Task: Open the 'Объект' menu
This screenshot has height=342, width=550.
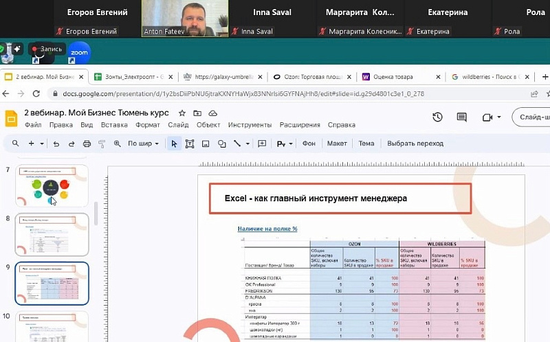Action: coord(208,125)
